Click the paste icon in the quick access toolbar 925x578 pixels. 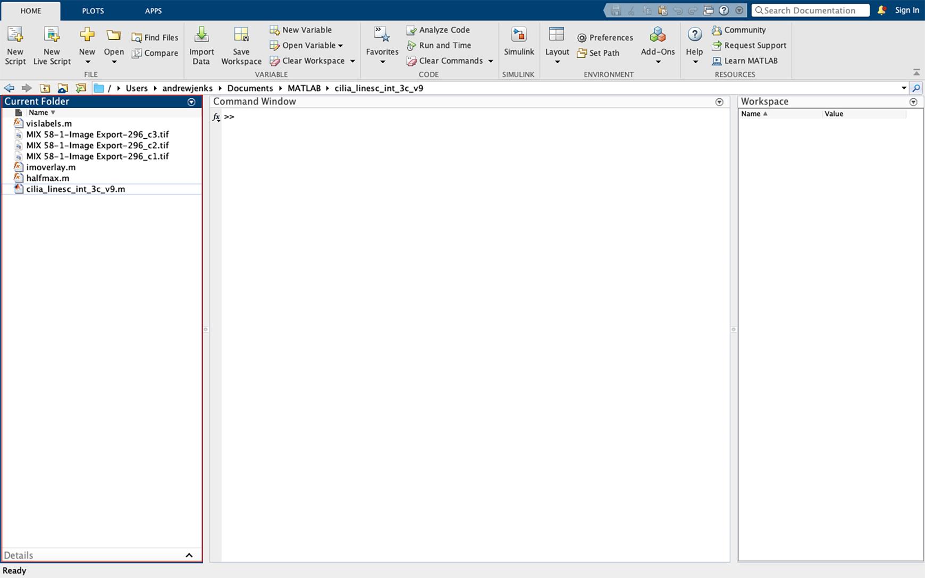coord(662,10)
